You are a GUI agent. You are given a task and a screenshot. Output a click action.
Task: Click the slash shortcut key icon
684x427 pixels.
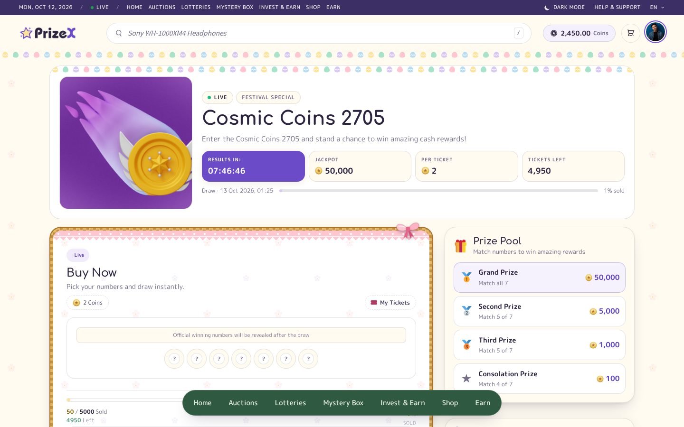click(518, 33)
